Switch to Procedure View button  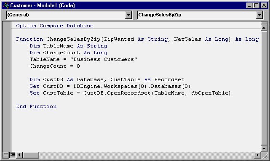click(6, 155)
